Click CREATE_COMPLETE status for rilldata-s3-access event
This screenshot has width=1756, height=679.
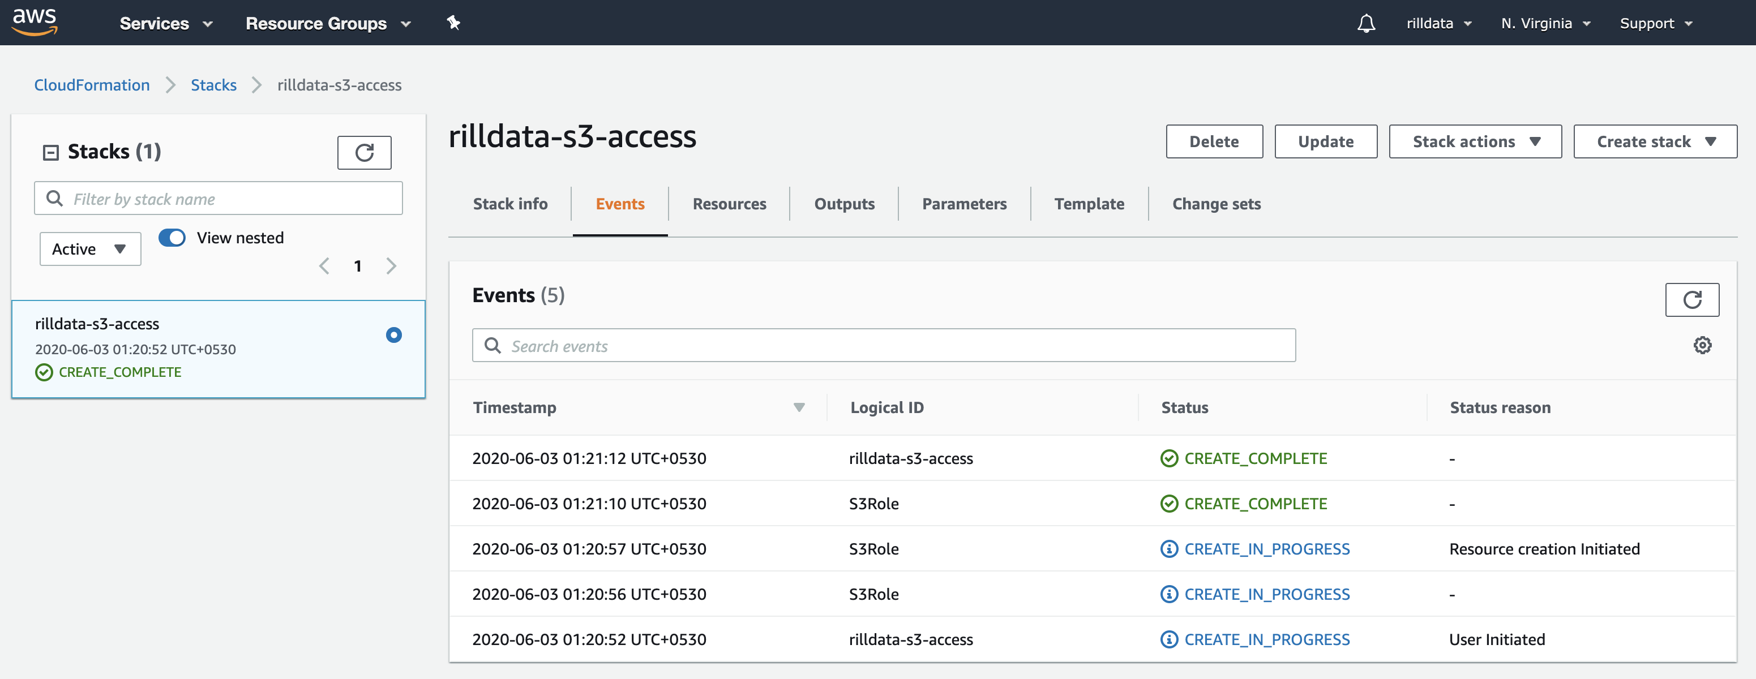click(1256, 458)
